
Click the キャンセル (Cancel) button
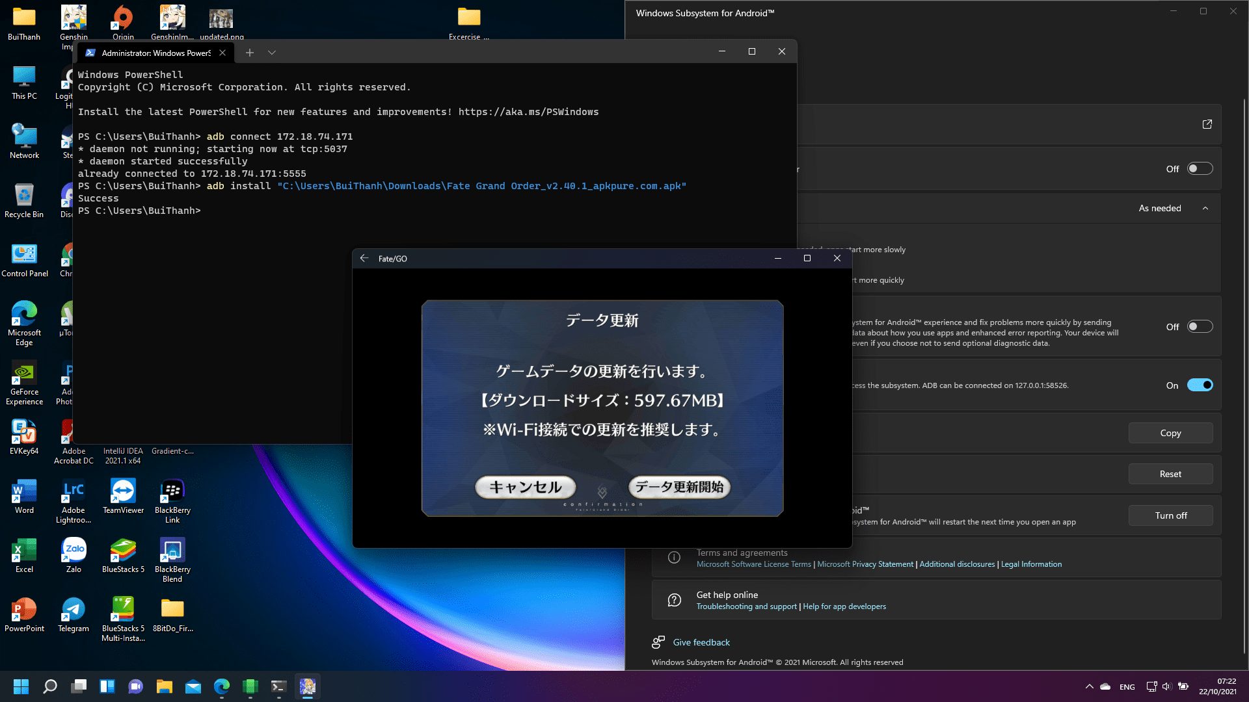pyautogui.click(x=525, y=486)
